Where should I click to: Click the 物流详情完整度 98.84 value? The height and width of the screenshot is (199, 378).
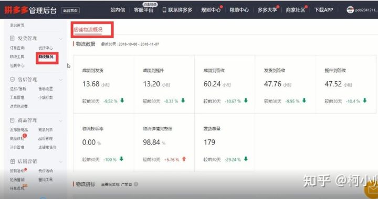click(151, 142)
